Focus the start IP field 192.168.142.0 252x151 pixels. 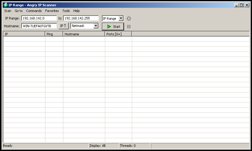(39, 18)
